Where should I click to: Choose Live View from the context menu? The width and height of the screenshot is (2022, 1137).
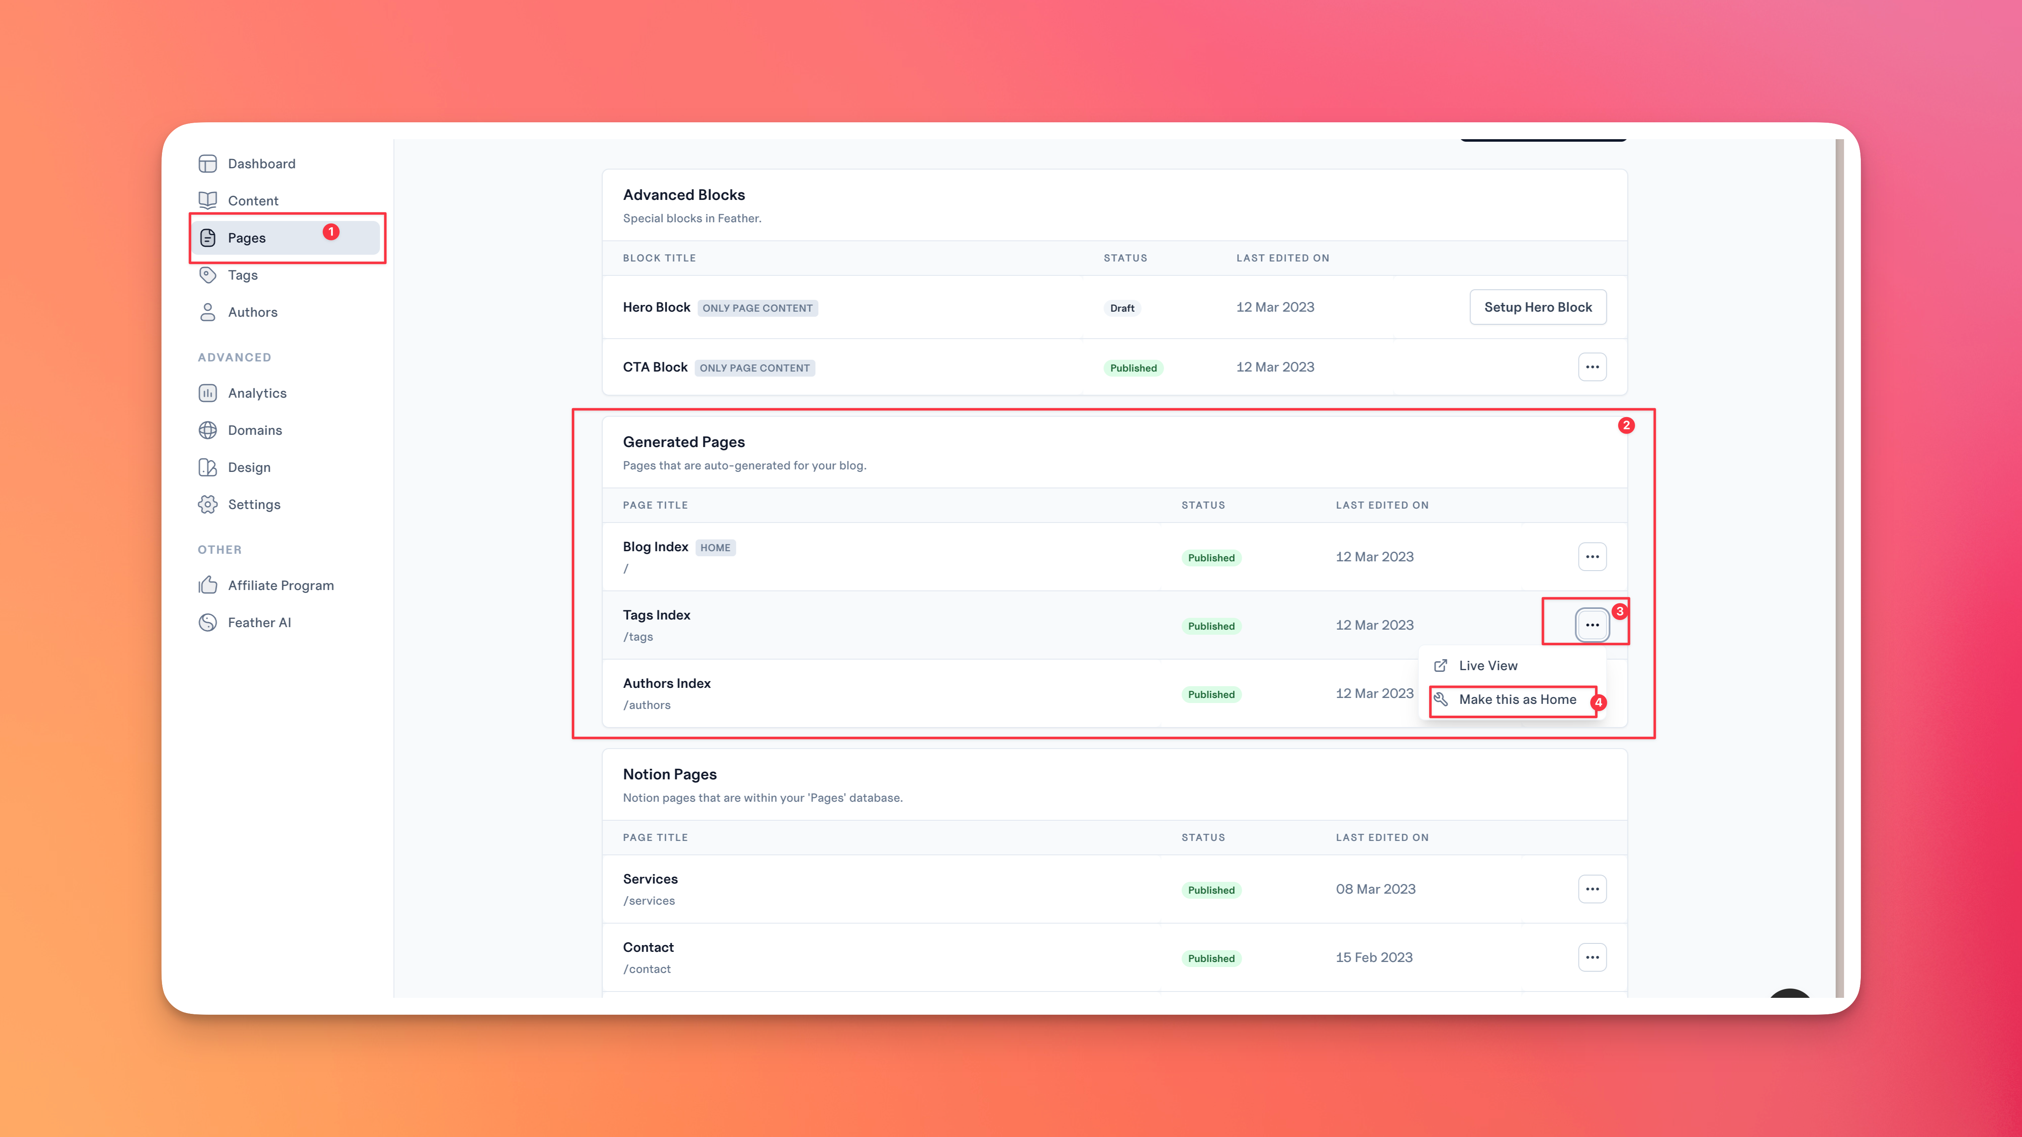pyautogui.click(x=1487, y=665)
